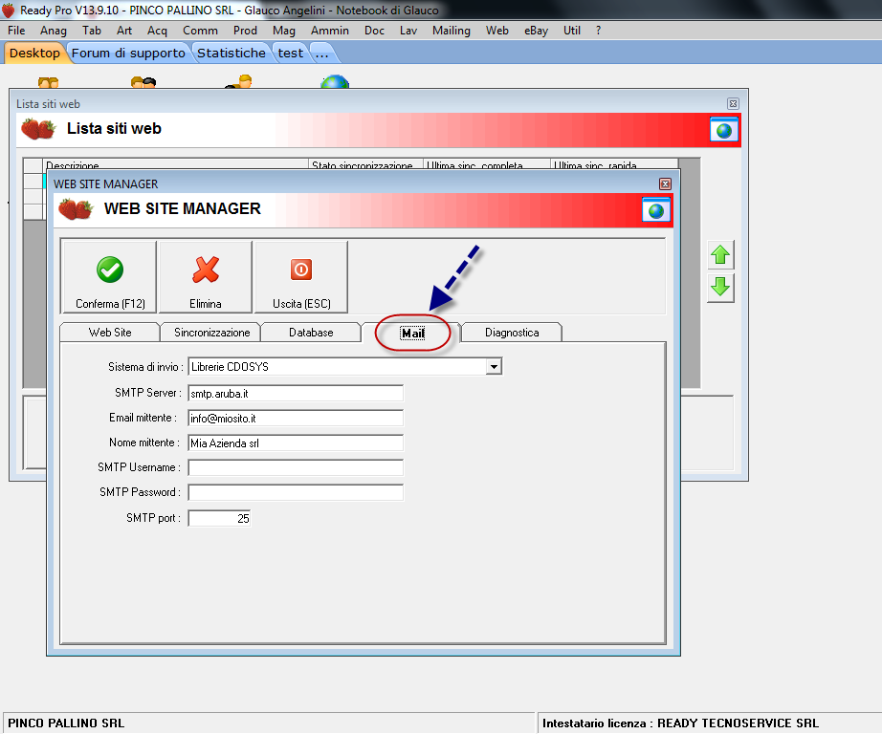Click the red X Elimina button
This screenshot has height=734, width=882.
coord(206,277)
